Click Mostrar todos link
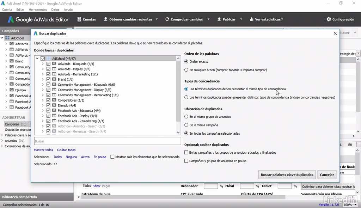Viewport: 361px width, 208px height. click(43, 150)
